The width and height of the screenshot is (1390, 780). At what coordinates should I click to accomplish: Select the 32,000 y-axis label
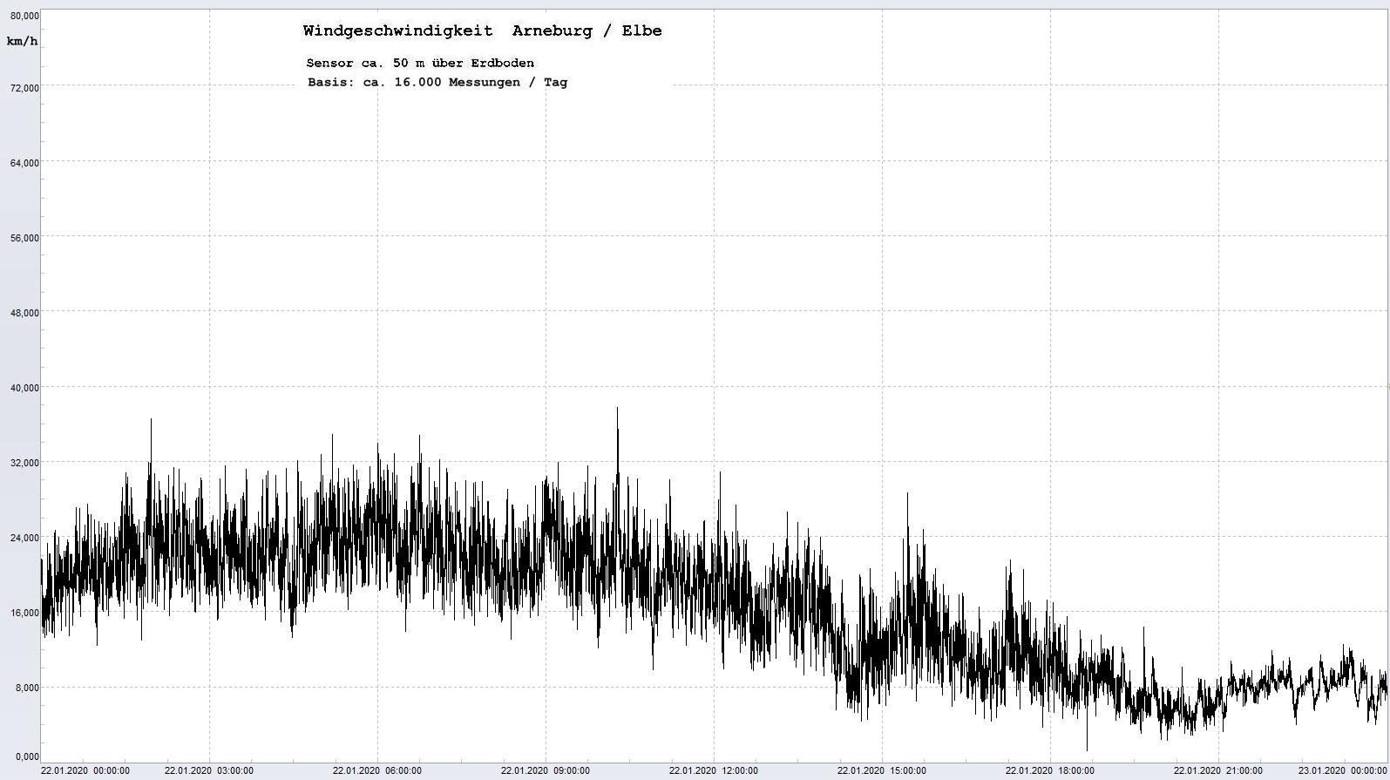(24, 463)
